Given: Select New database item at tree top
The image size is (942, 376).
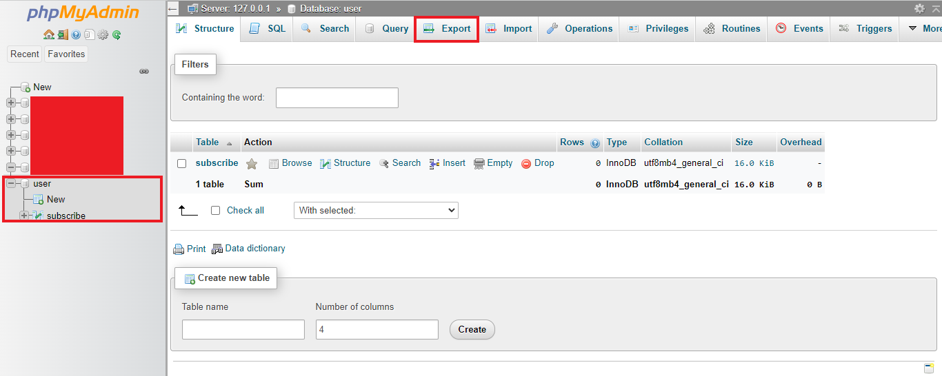Looking at the screenshot, I should (42, 87).
